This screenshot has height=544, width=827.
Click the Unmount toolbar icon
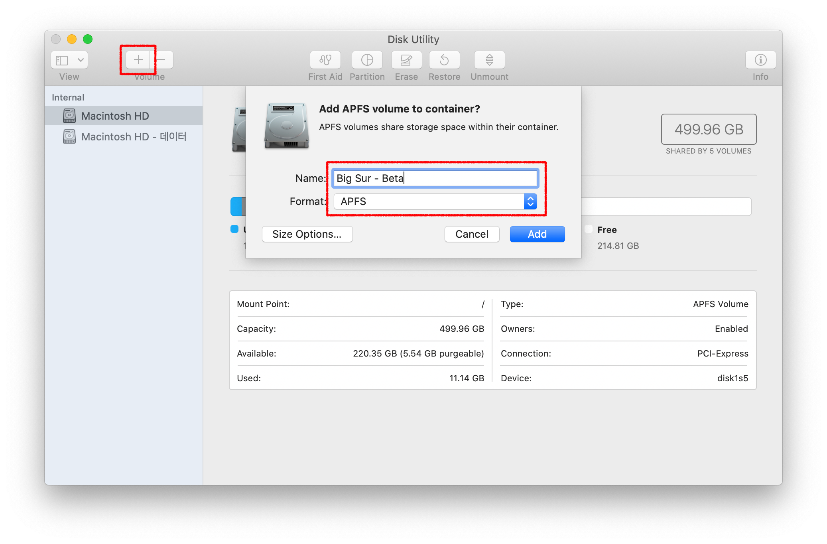pyautogui.click(x=489, y=60)
